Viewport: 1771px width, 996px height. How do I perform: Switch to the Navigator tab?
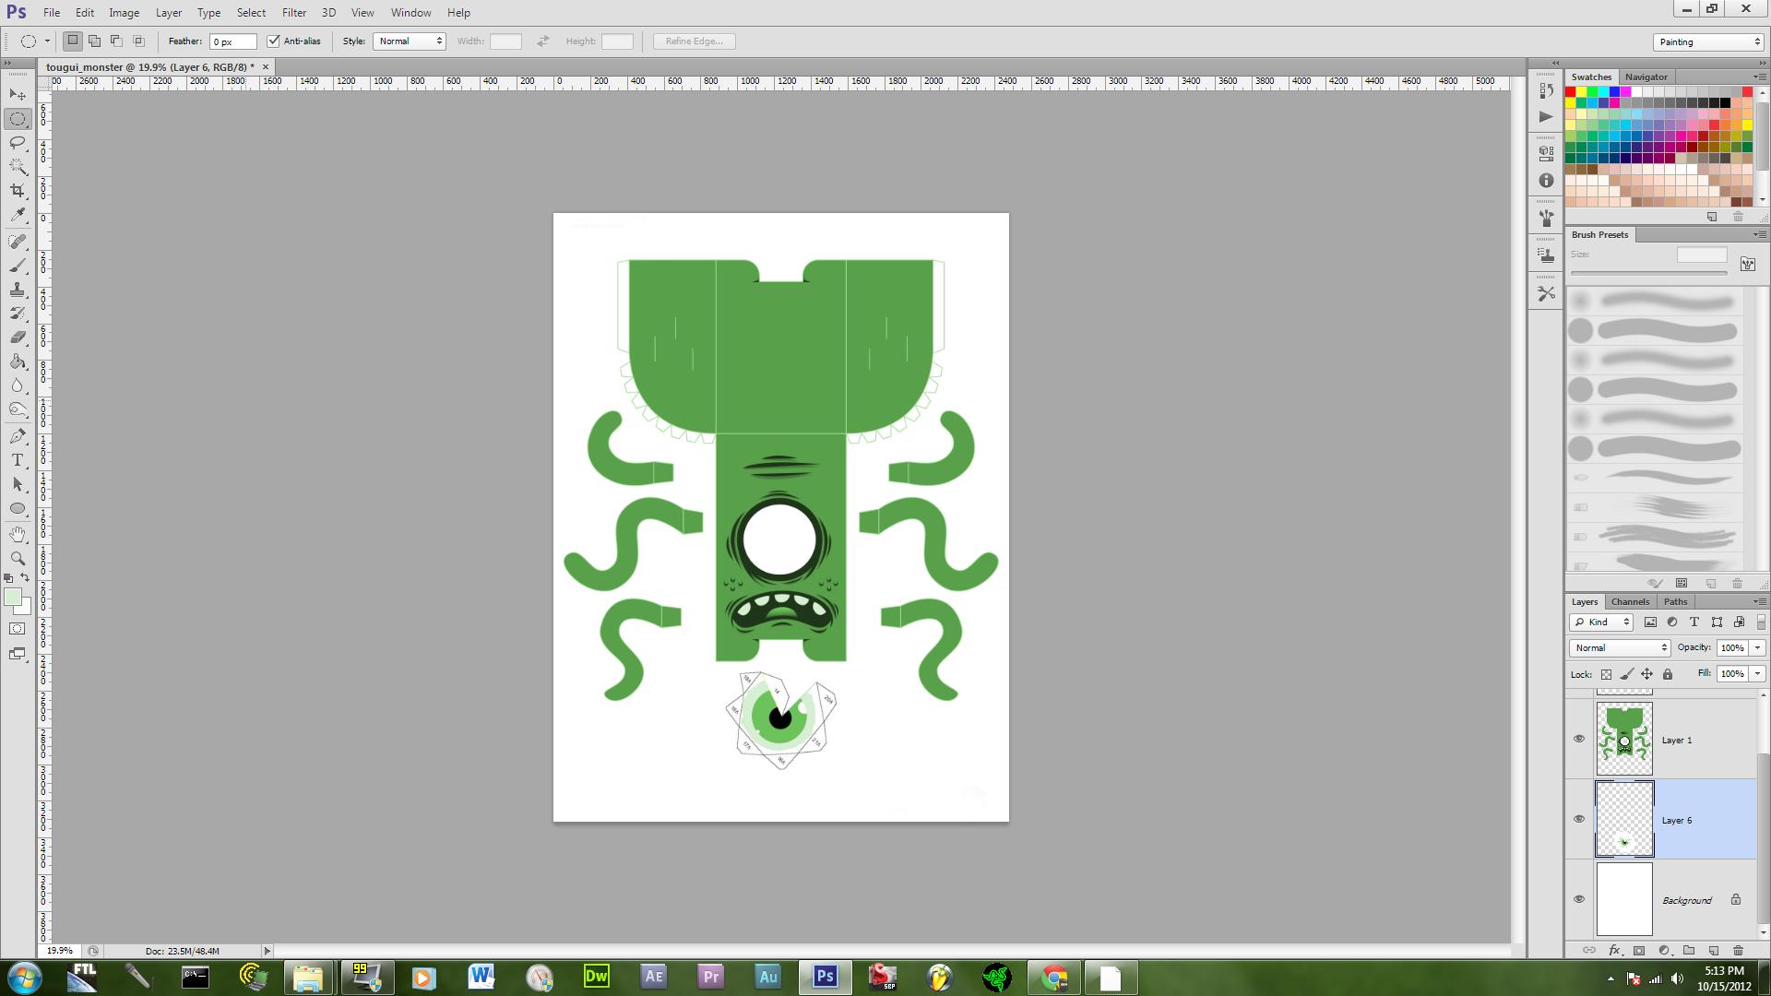pyautogui.click(x=1646, y=77)
